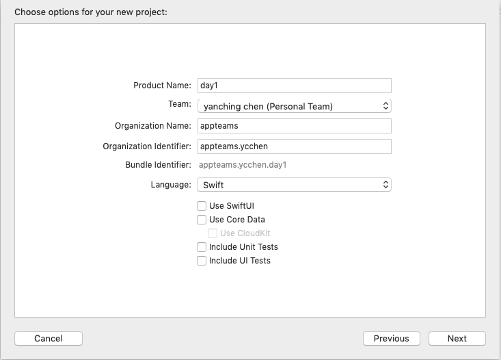Select the Organization Identifier input field
The image size is (501, 360).
294,146
